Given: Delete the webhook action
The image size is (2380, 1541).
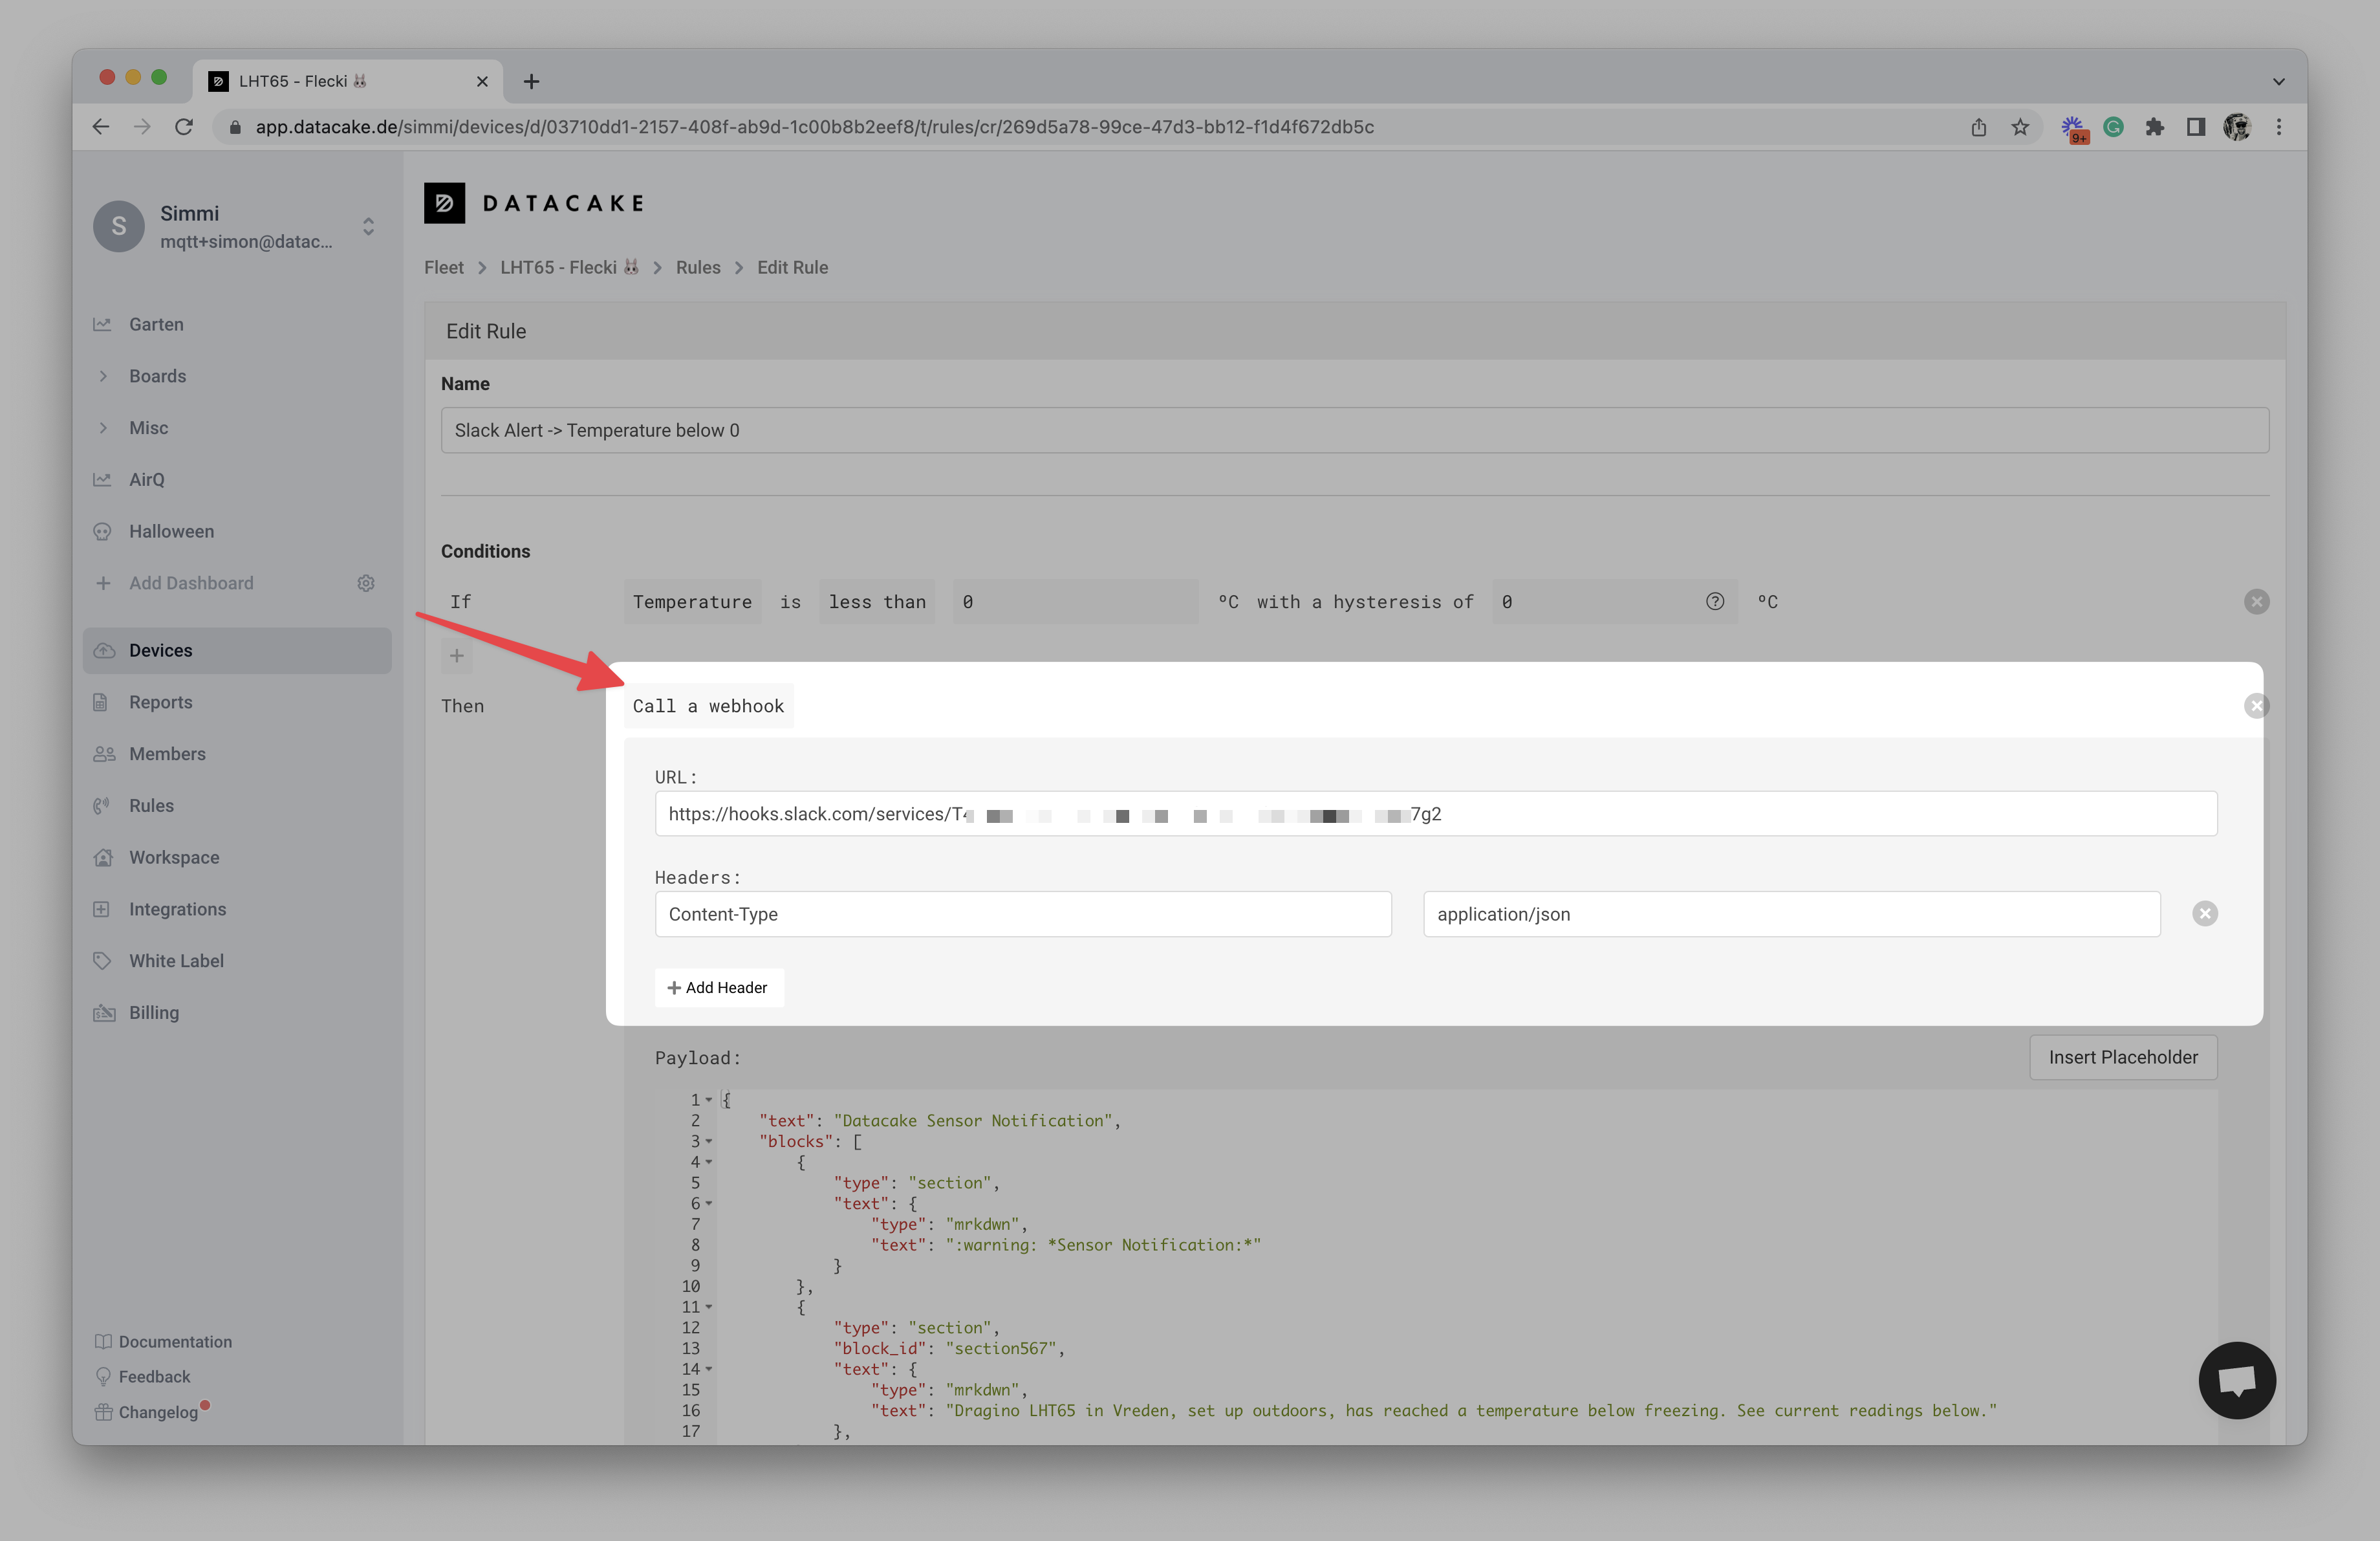Looking at the screenshot, I should point(2256,706).
